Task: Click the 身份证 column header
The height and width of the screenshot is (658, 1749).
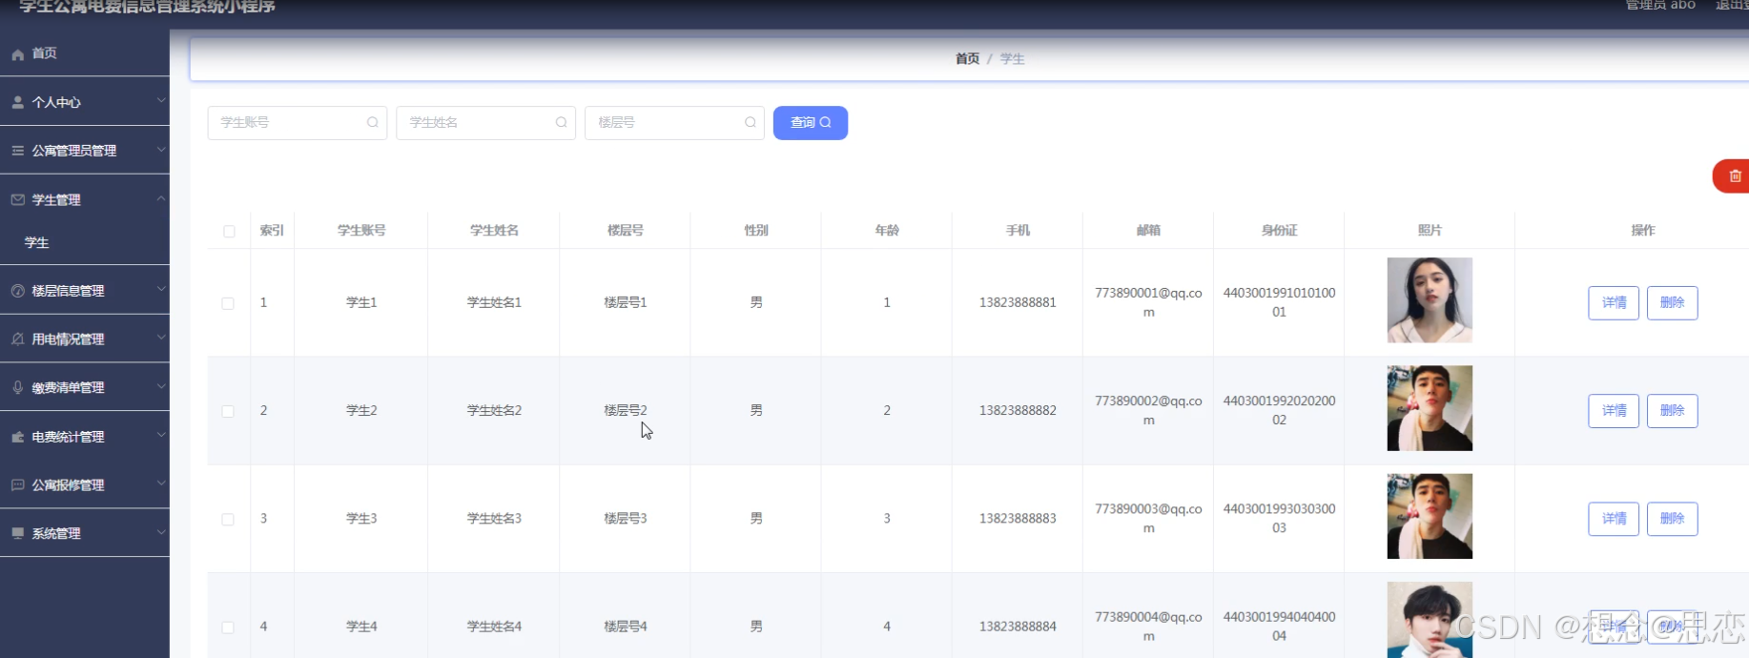Action: click(1279, 231)
